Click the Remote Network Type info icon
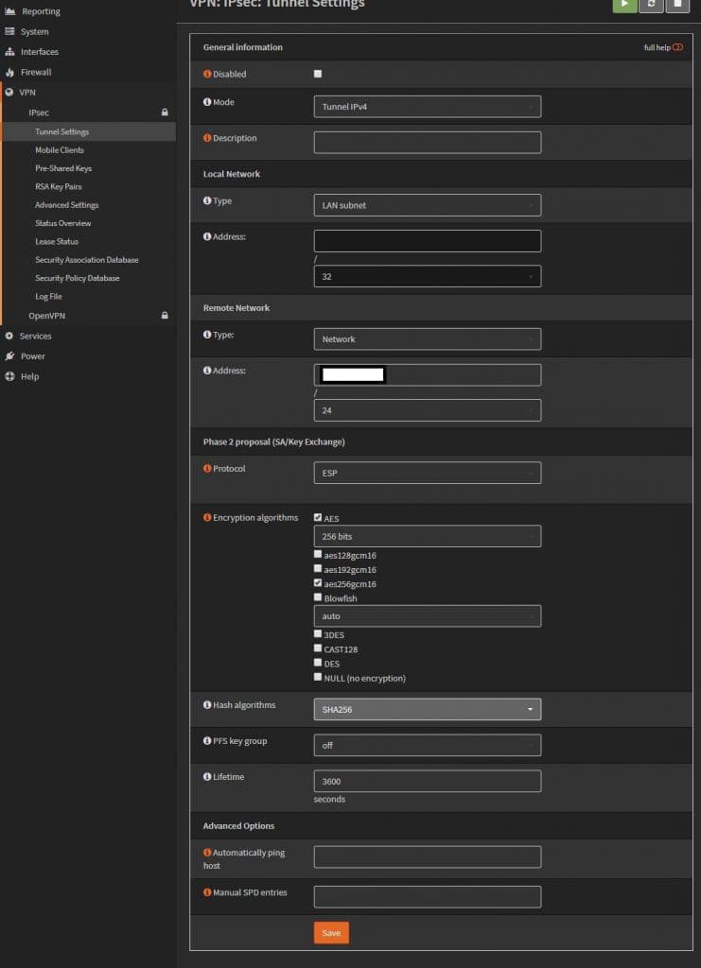This screenshot has height=968, width=701. tap(207, 335)
